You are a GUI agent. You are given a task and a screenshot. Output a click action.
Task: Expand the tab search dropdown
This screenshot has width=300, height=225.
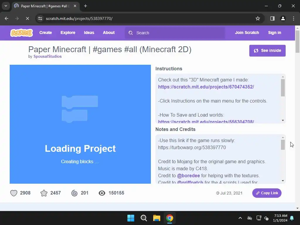coord(6,6)
